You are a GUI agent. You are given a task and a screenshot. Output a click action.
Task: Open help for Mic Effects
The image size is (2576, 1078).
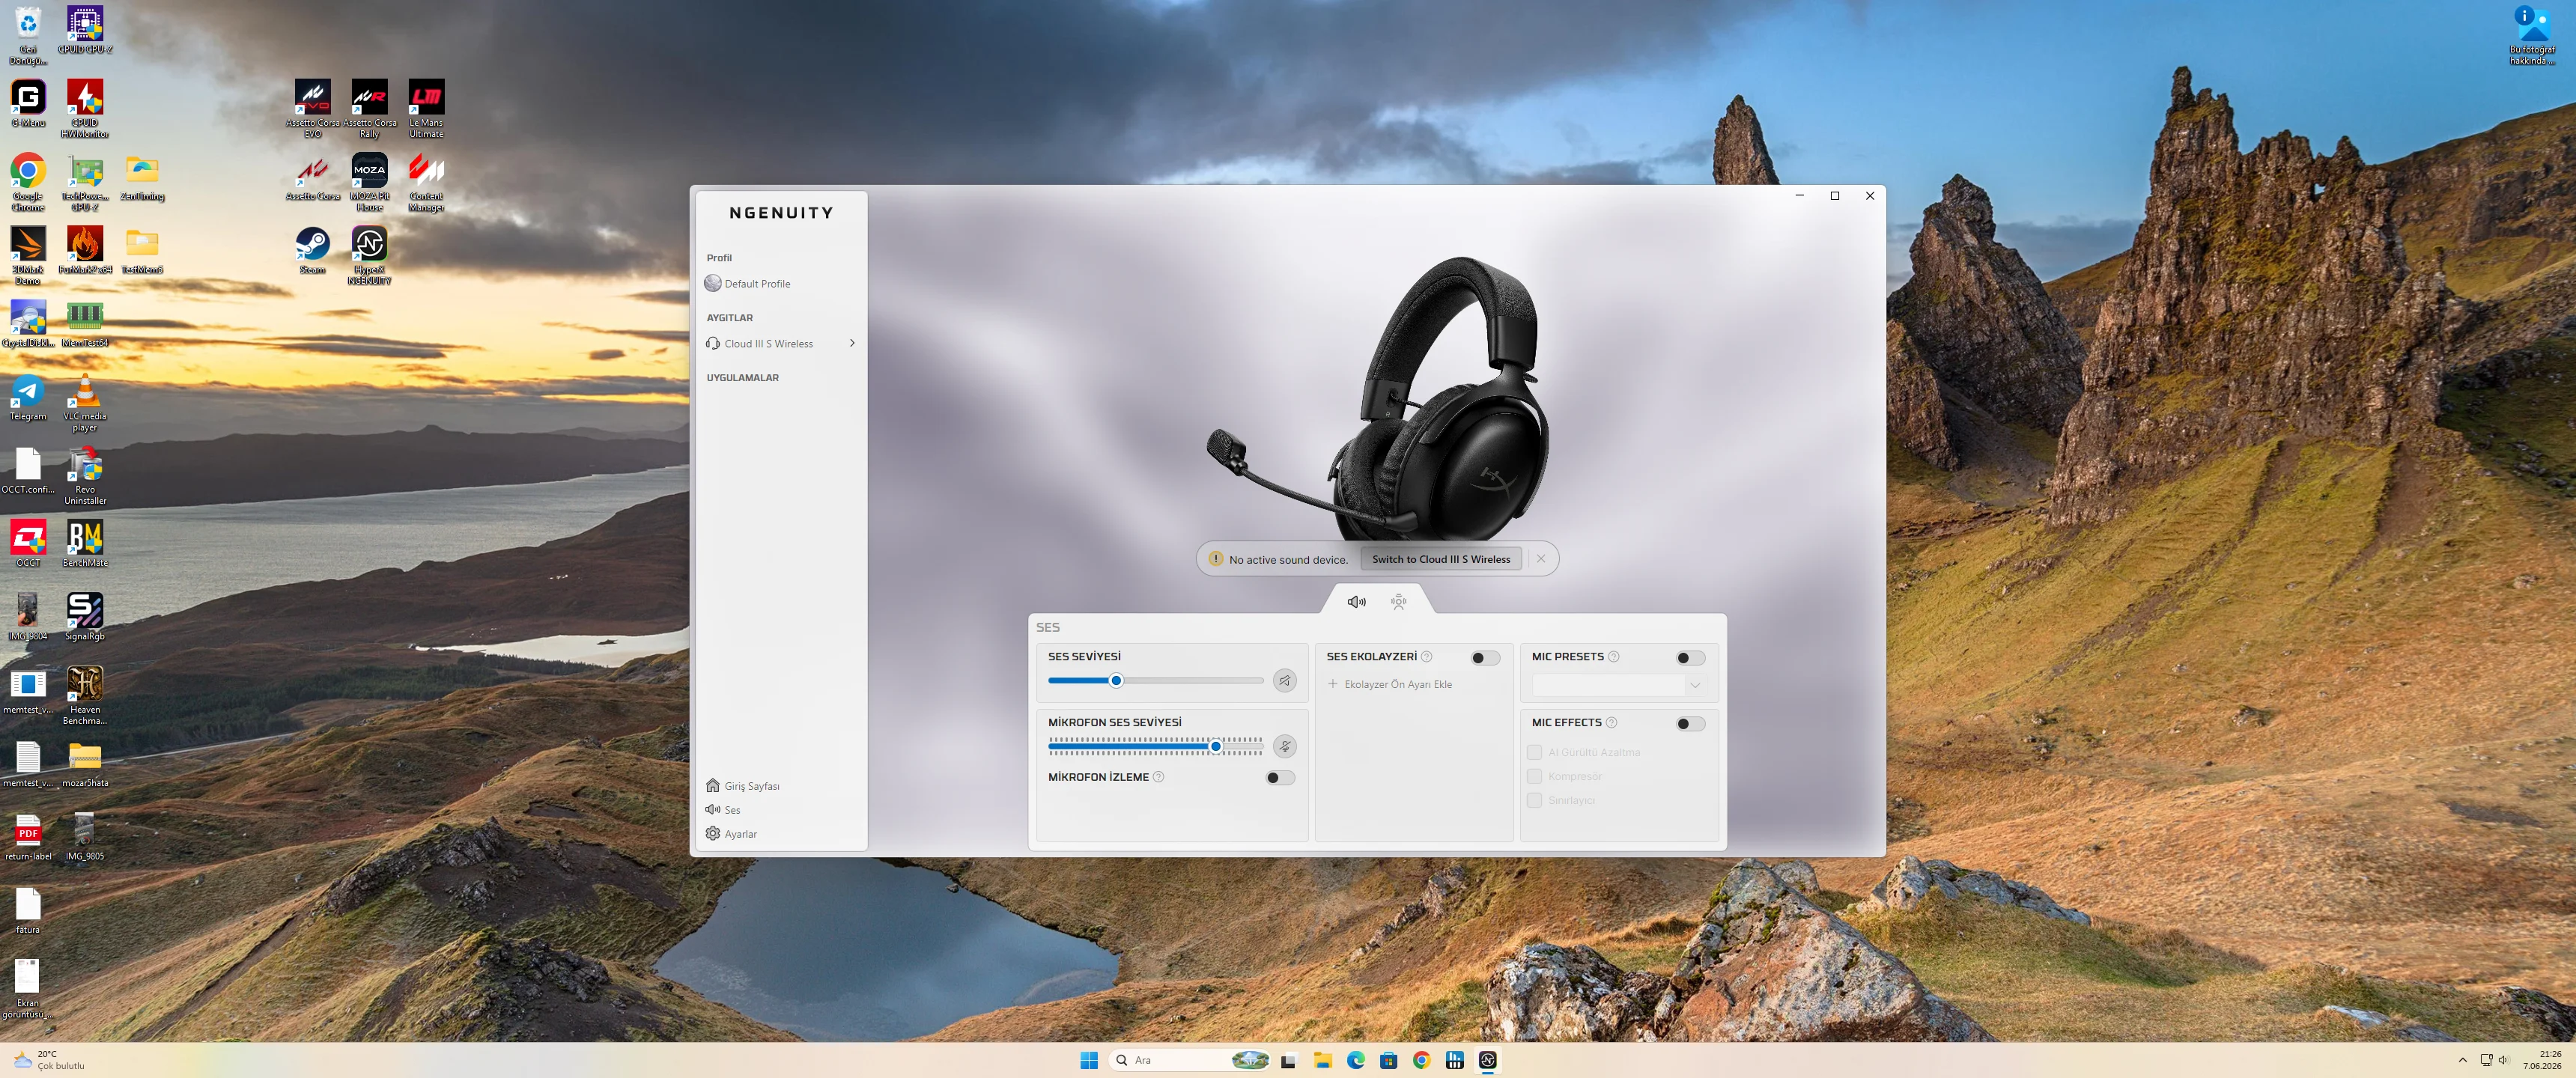tap(1611, 723)
